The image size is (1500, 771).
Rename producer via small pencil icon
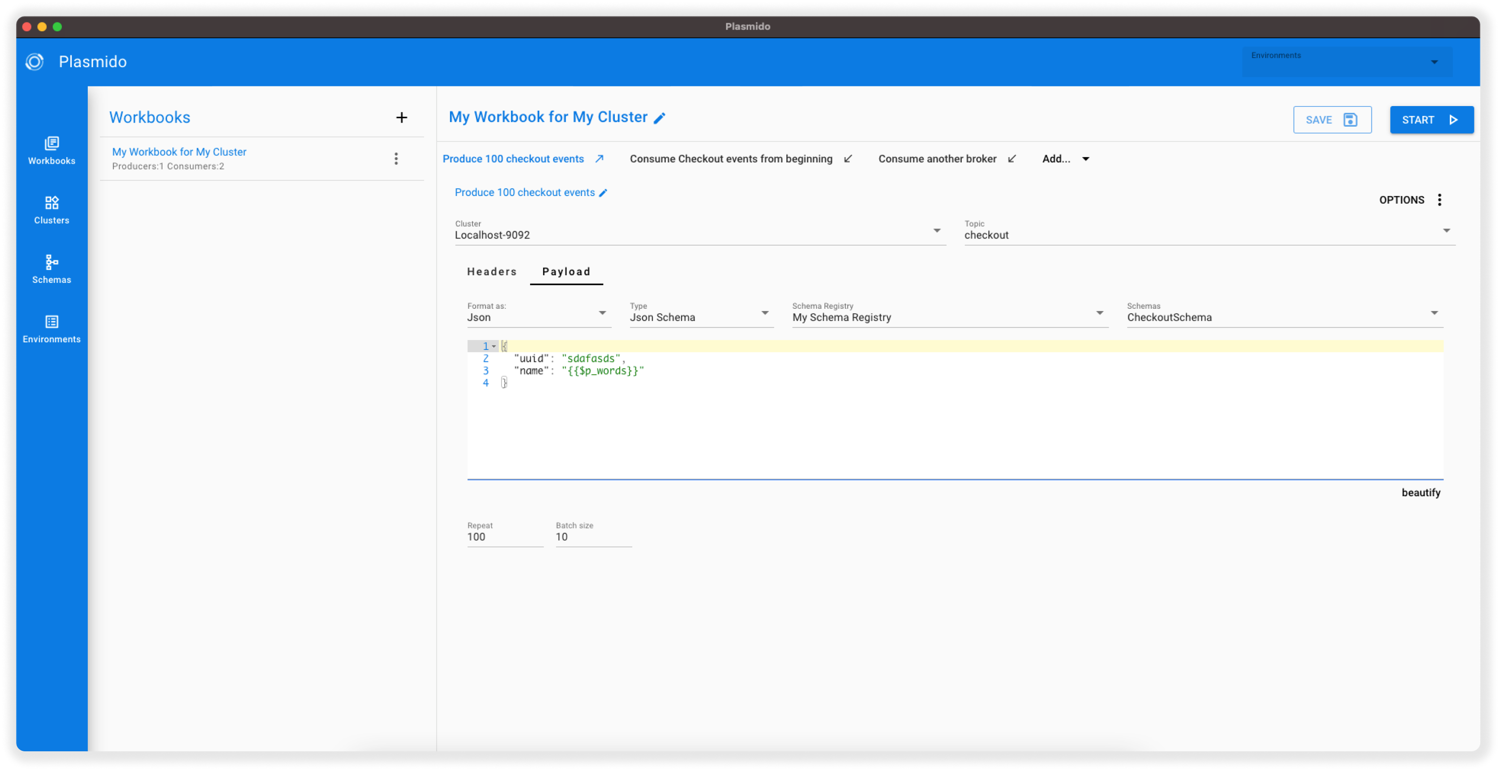pyautogui.click(x=603, y=192)
